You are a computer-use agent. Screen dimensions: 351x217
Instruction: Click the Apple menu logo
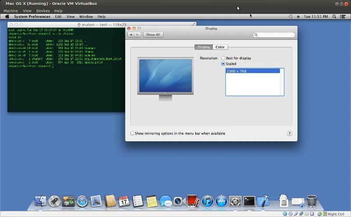point(7,17)
